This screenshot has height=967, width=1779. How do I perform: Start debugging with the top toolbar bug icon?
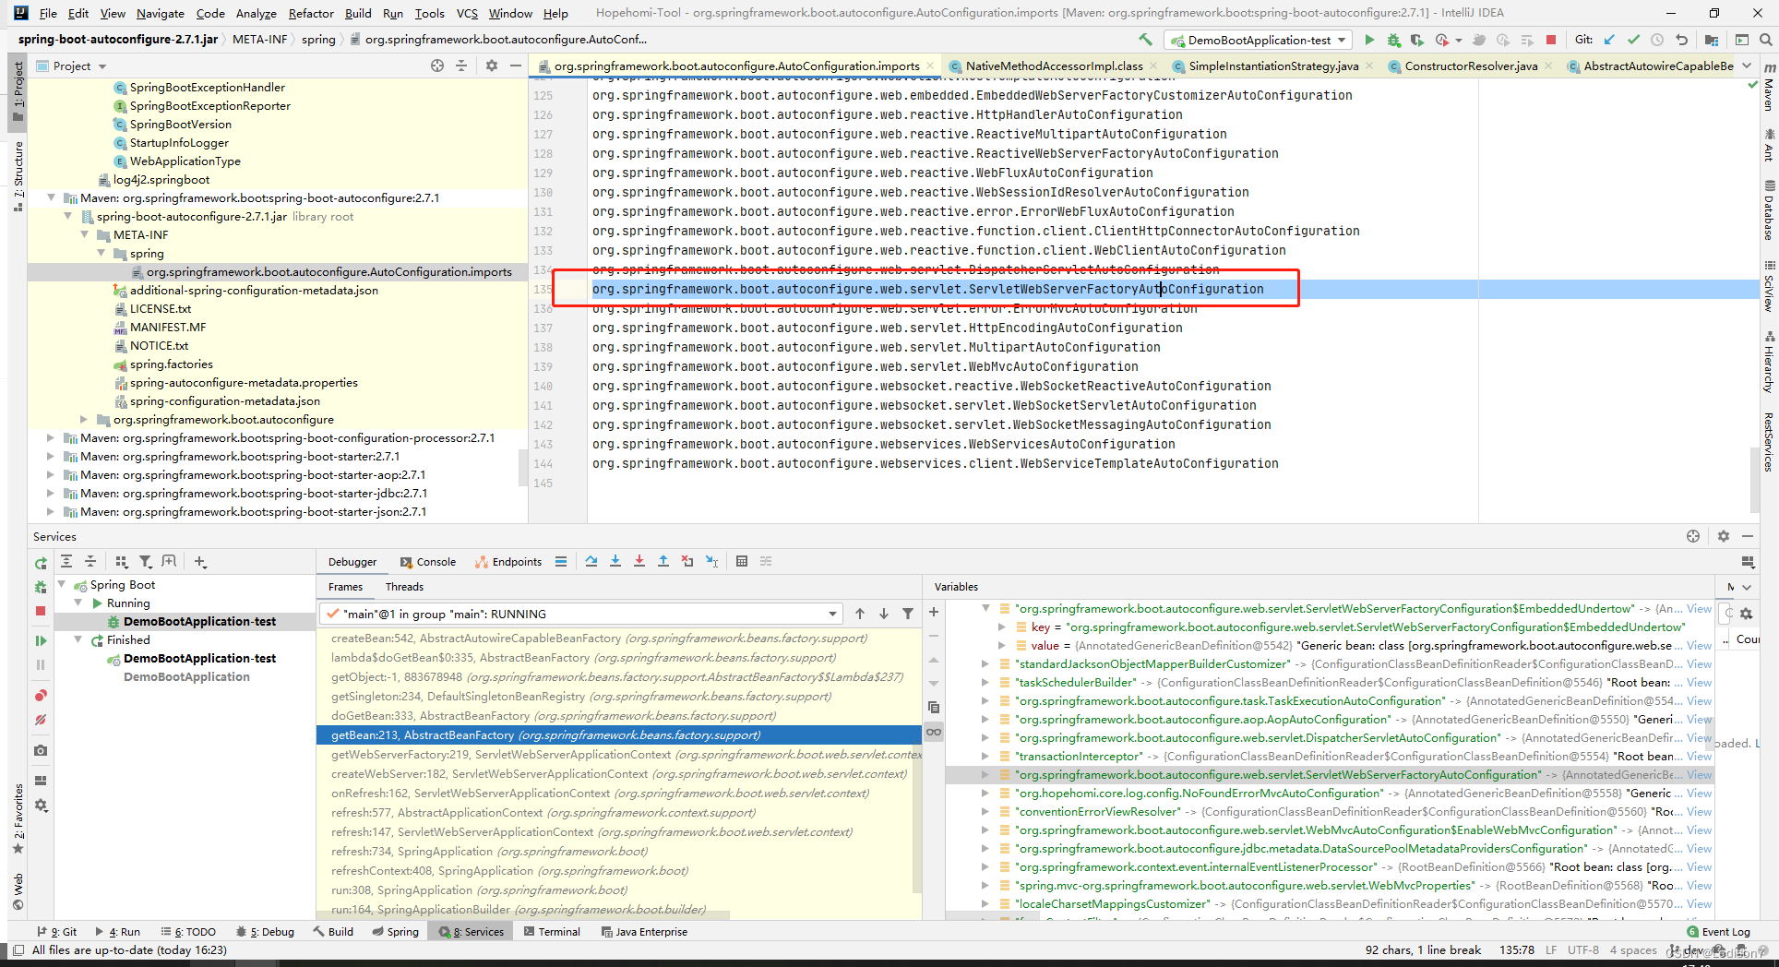[x=1393, y=40]
